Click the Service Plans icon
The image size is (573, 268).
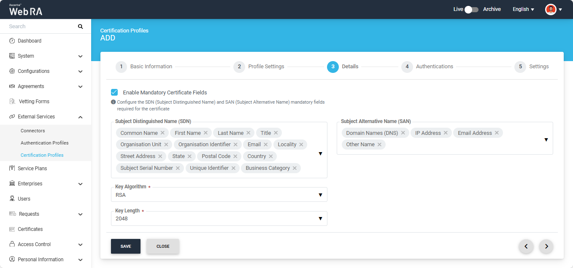coord(12,169)
